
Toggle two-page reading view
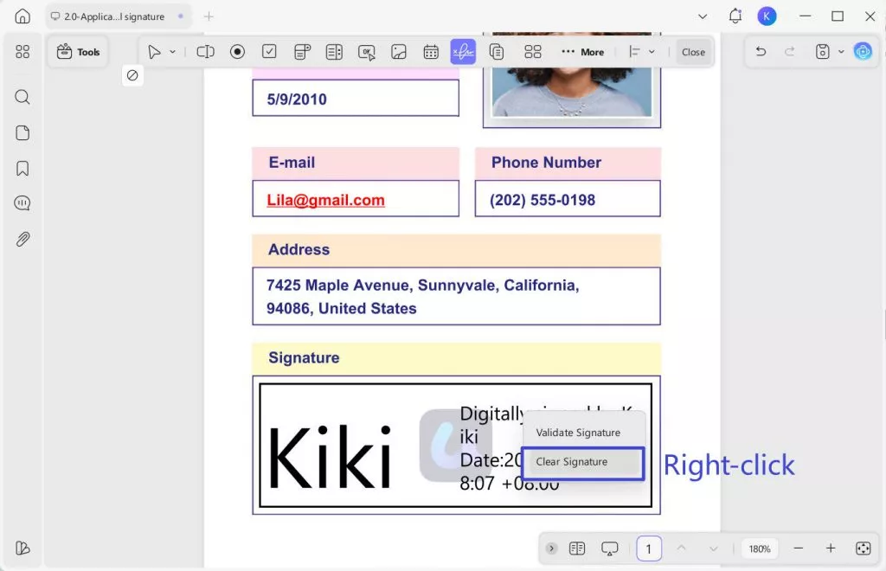pyautogui.click(x=577, y=548)
